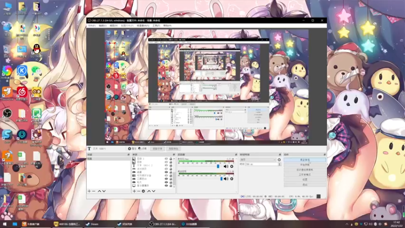Click 选择字体 select font button
Screen dimensions: 405x228
(157, 148)
